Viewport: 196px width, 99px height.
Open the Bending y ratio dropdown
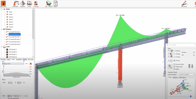pyautogui.click(x=13, y=64)
